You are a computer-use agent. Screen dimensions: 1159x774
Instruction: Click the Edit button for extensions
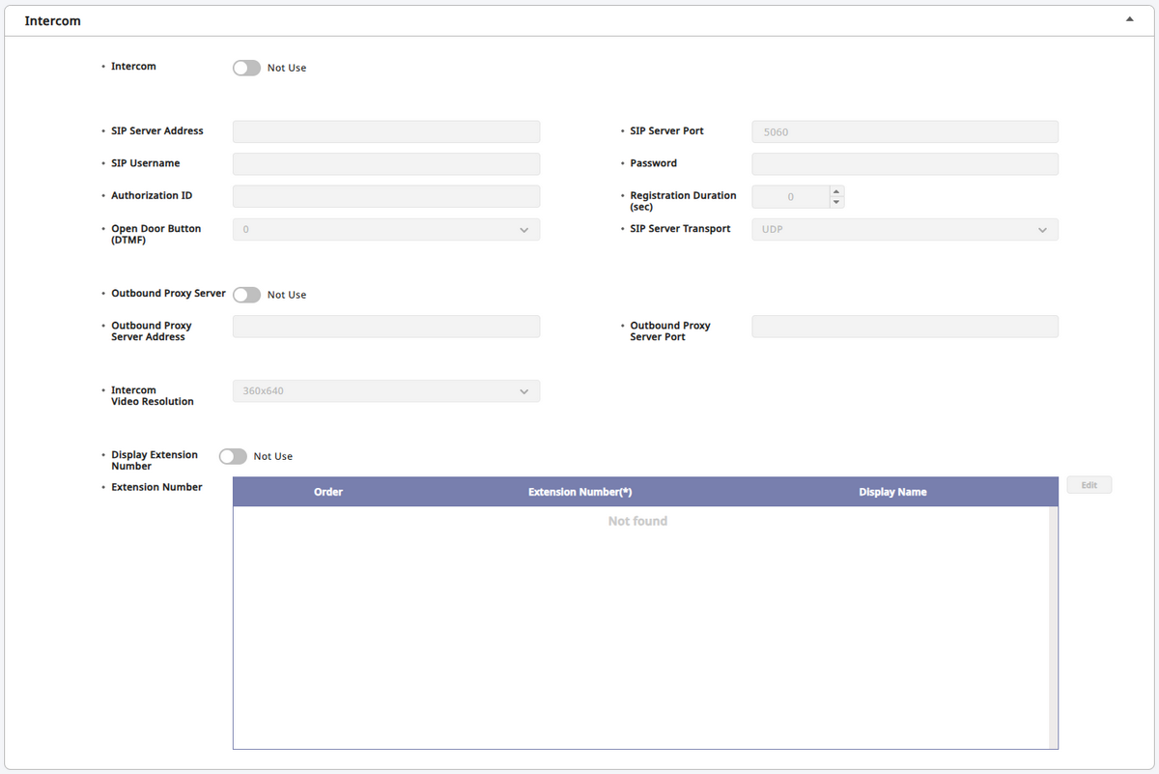click(1088, 485)
